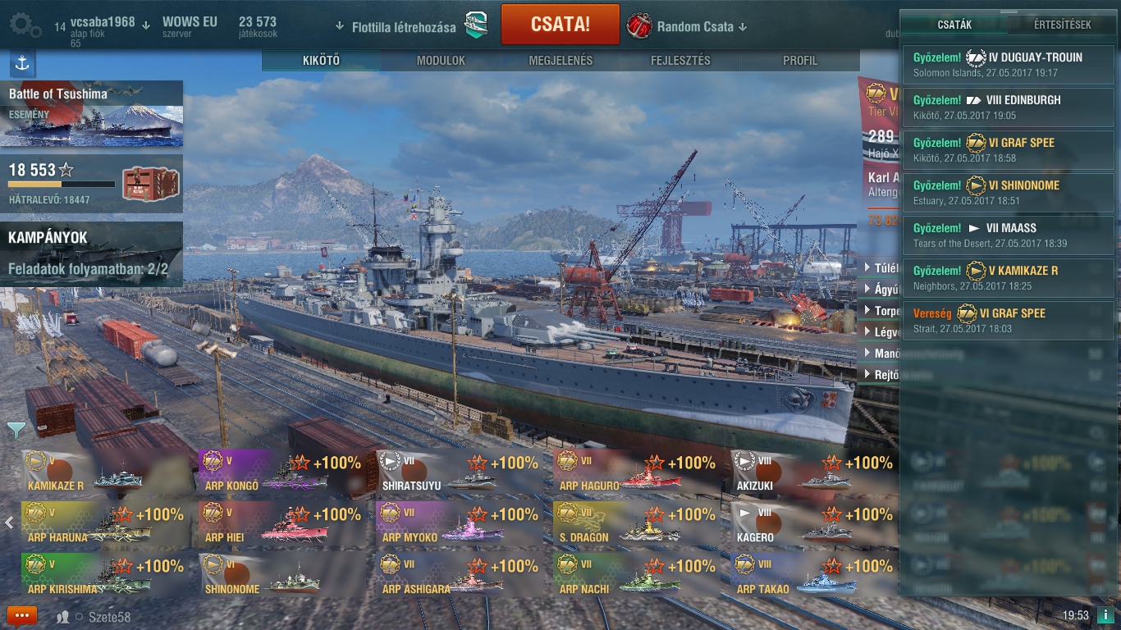Open the contacts icon beside Szete58

pos(63,617)
